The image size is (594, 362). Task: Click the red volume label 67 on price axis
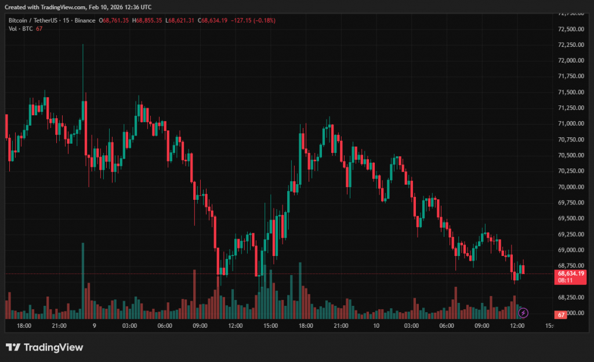coord(561,315)
